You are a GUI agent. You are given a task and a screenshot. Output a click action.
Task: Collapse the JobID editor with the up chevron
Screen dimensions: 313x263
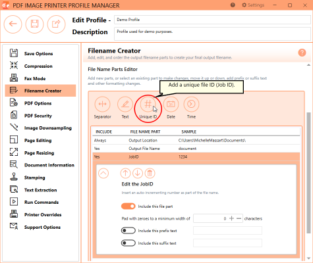tap(103, 173)
